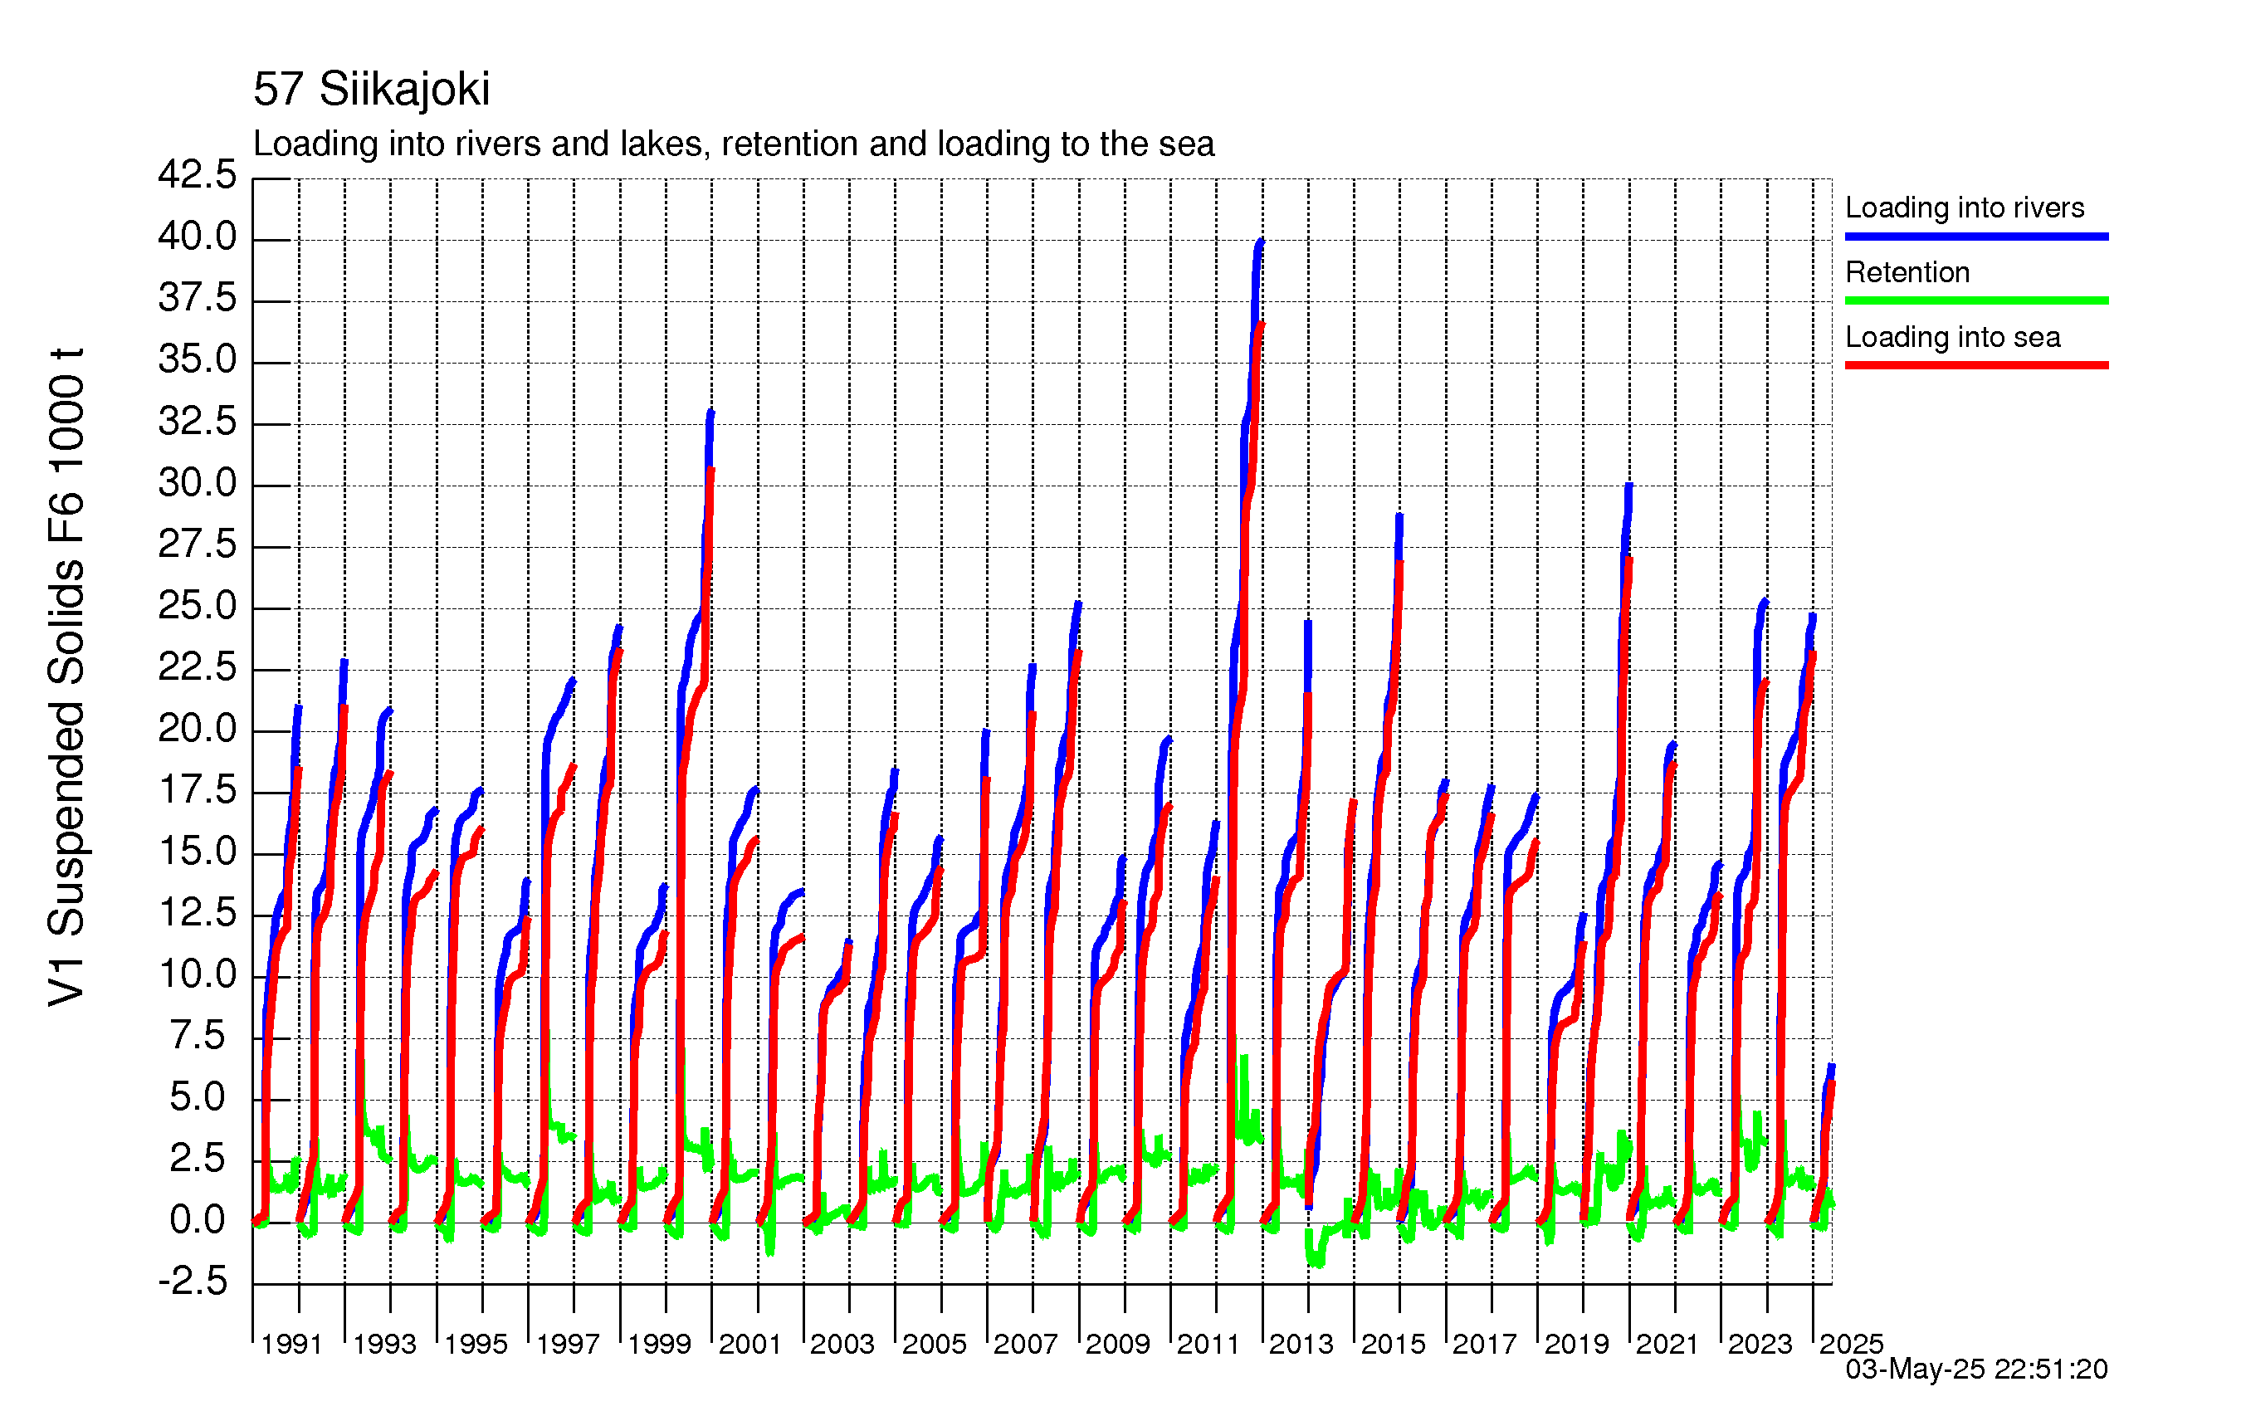Click the red legend line swatch
Image resolution: width=2241 pixels, height=1411 pixels.
tap(1977, 365)
